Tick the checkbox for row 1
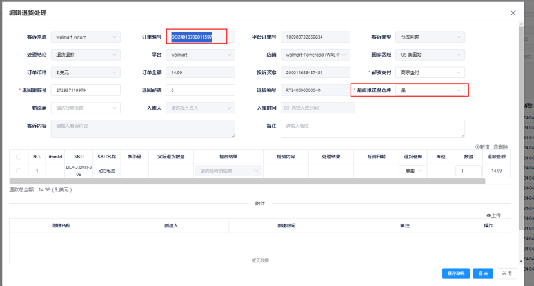The image size is (534, 286). (19, 171)
